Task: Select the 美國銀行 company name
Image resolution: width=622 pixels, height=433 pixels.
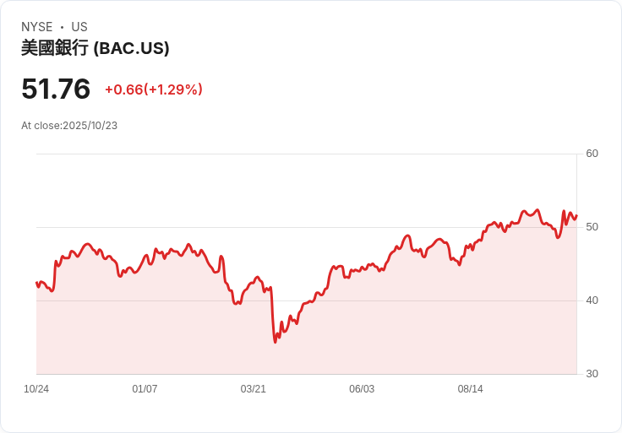Action: click(x=54, y=48)
